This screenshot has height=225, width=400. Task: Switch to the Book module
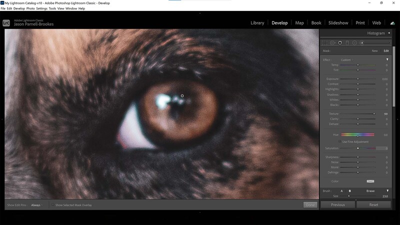316,23
